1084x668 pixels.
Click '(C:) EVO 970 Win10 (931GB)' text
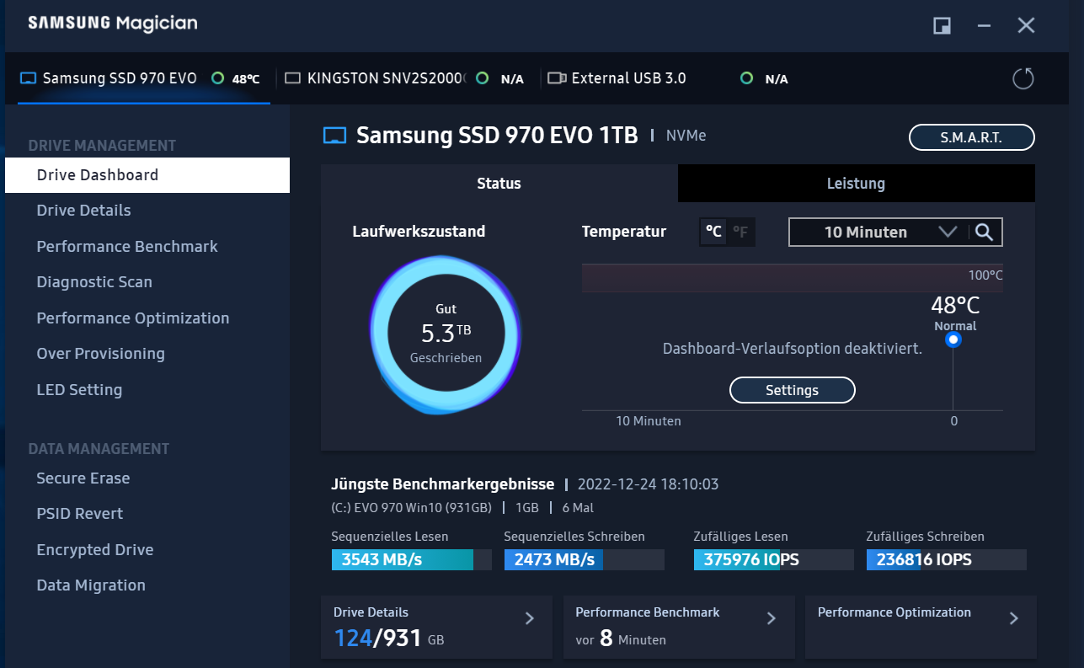coord(411,508)
